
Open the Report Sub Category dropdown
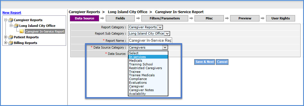click(149, 33)
